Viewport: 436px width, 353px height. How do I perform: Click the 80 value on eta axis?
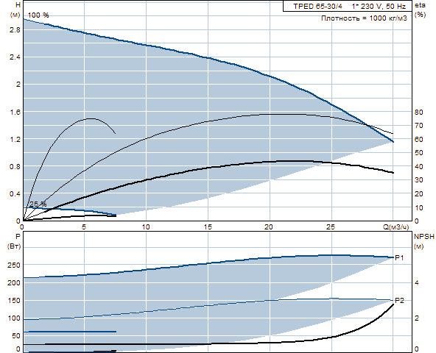(419, 113)
